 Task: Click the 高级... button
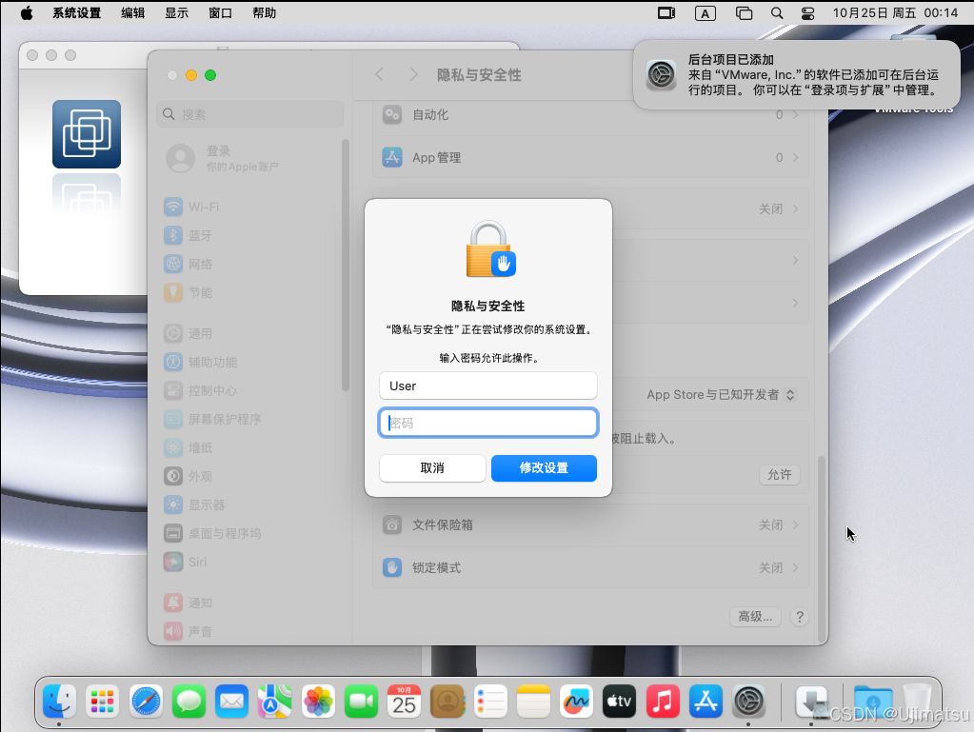pos(755,617)
